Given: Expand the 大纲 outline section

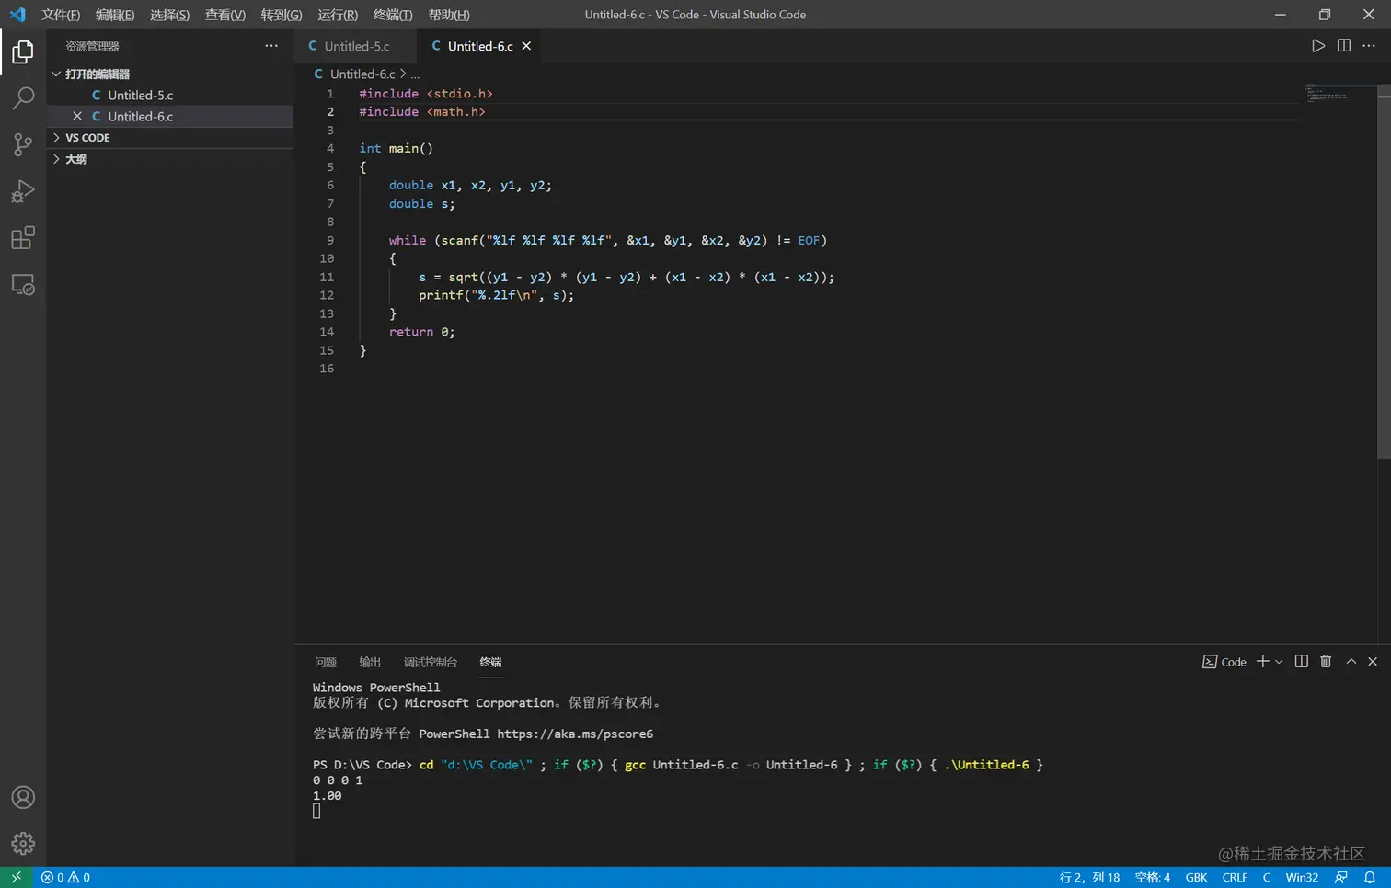Looking at the screenshot, I should click(x=76, y=159).
